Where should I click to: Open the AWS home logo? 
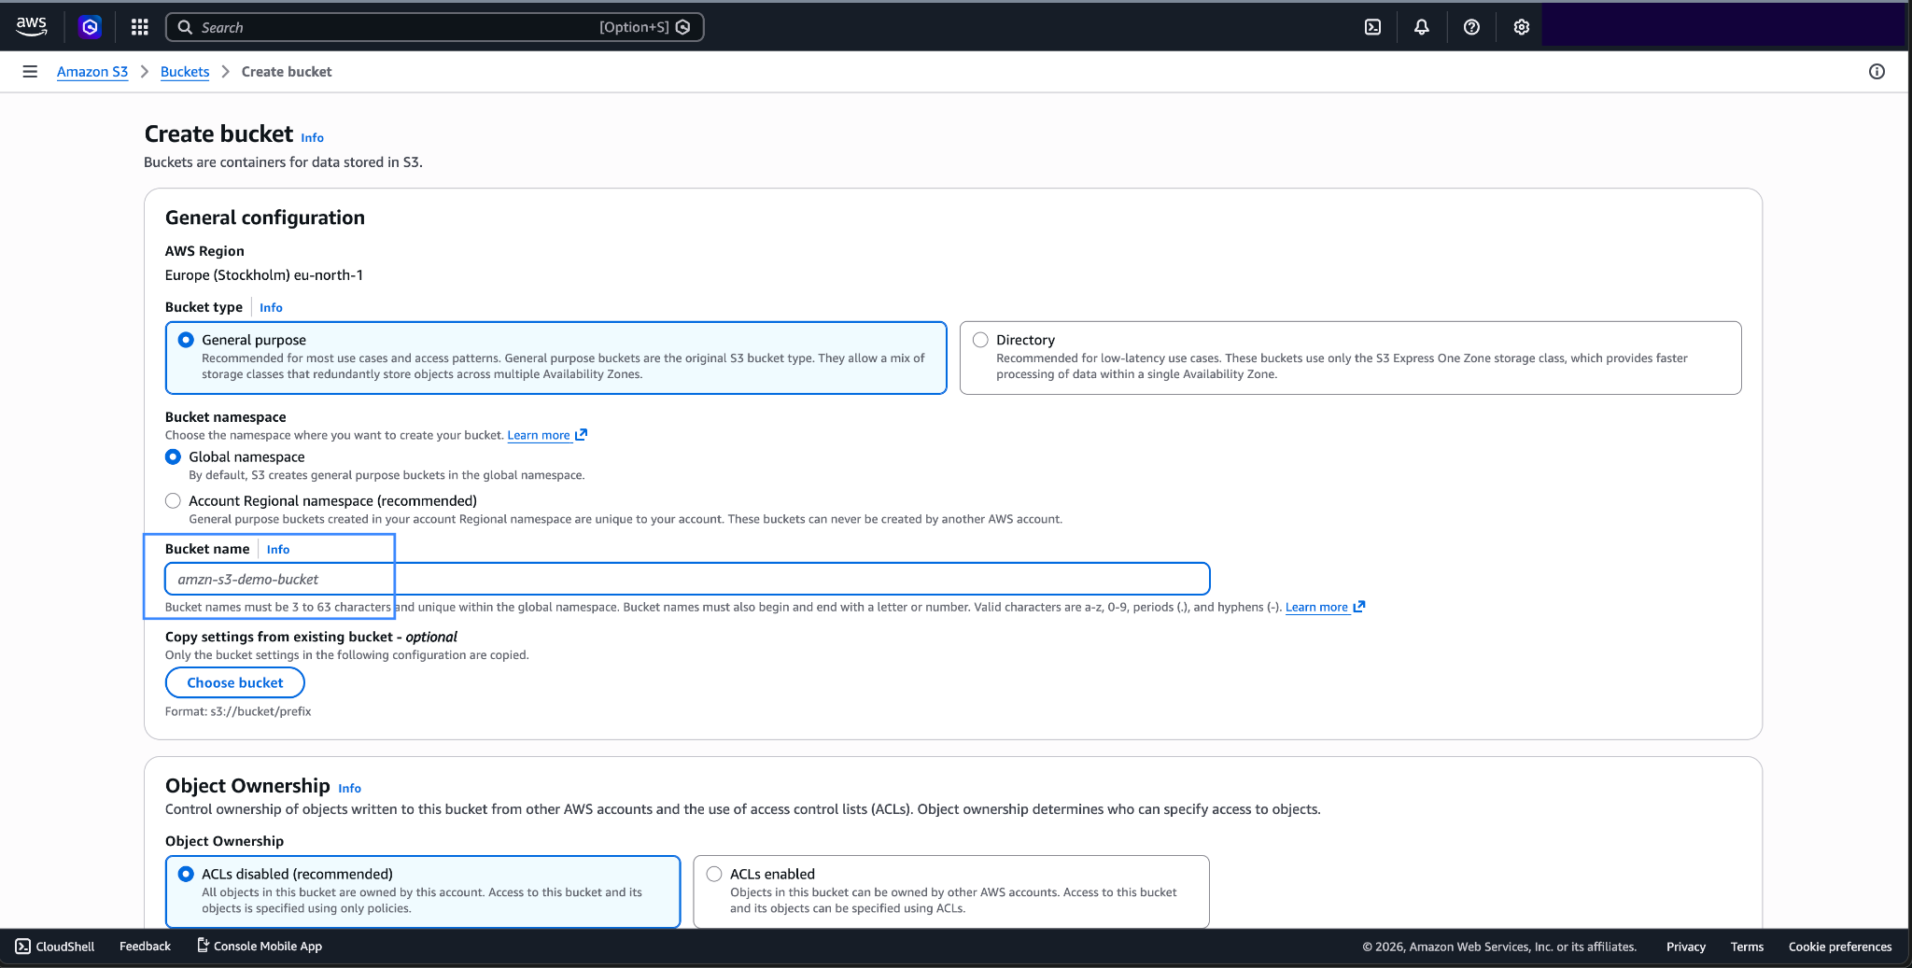(x=32, y=26)
